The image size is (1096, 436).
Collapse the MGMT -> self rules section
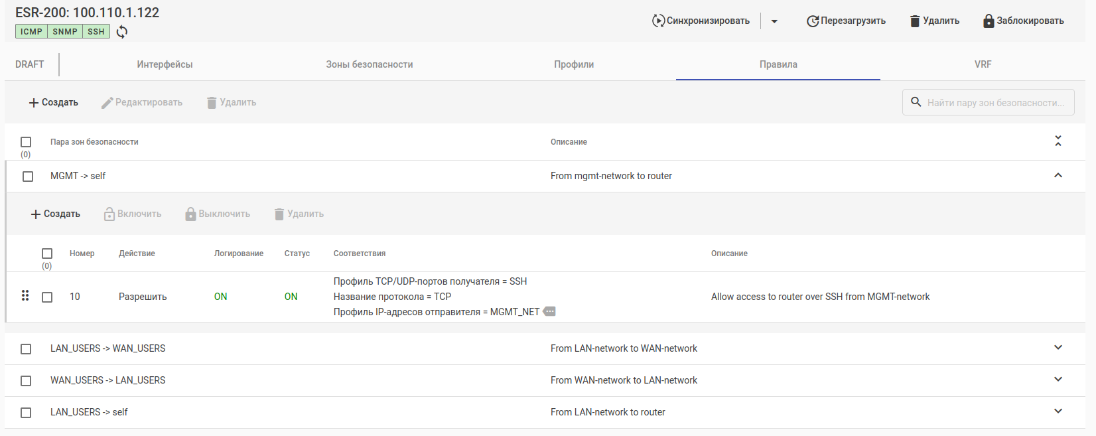point(1058,176)
